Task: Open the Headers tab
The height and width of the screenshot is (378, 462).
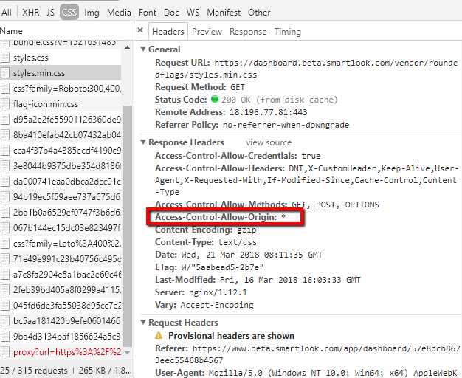Action: pos(168,32)
